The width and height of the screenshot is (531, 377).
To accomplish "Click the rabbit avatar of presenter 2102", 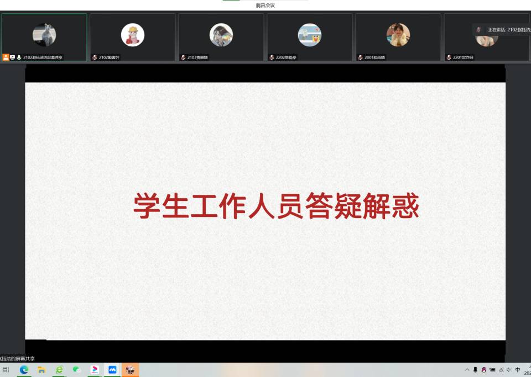I will (44, 35).
